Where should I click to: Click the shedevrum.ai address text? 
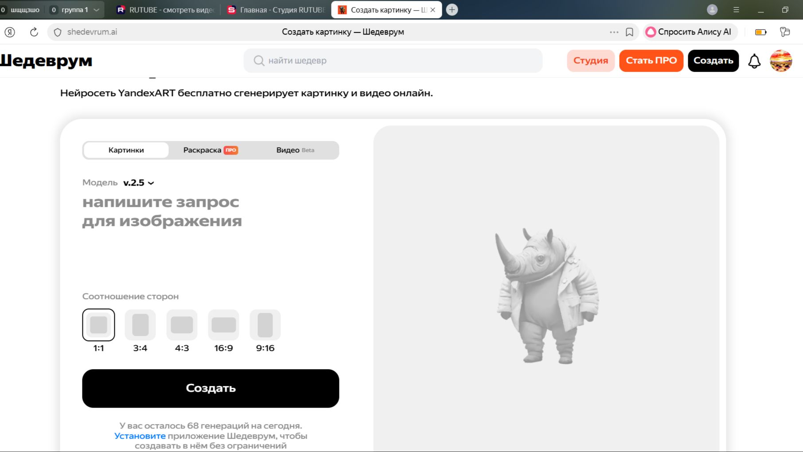coord(92,32)
